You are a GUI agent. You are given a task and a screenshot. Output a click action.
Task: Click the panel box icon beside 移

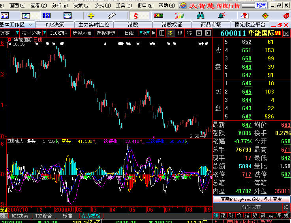[199, 33]
